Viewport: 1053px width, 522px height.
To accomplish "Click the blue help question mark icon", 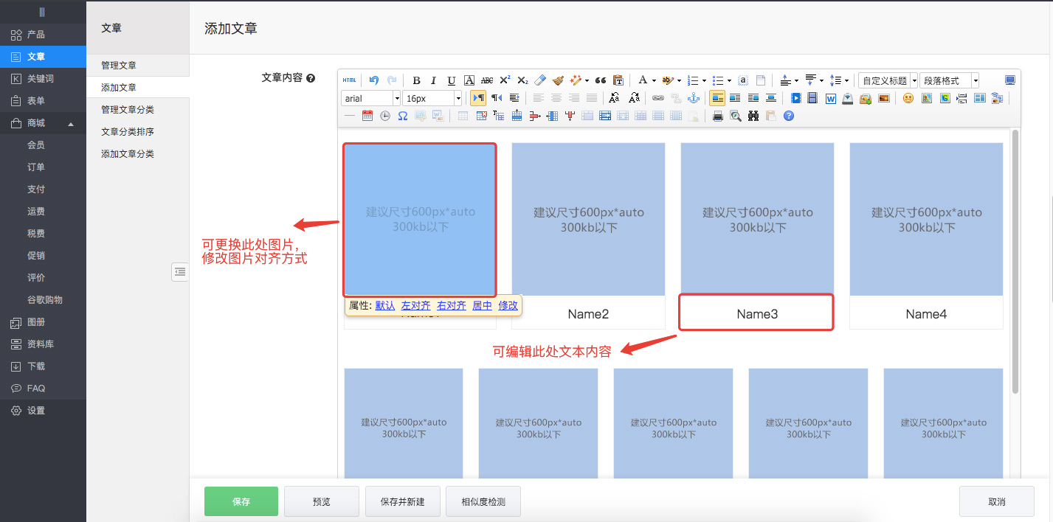I will tap(789, 116).
